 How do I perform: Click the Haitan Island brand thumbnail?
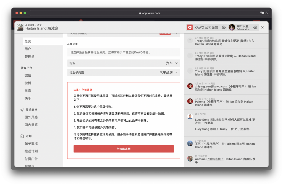[x=20, y=27]
